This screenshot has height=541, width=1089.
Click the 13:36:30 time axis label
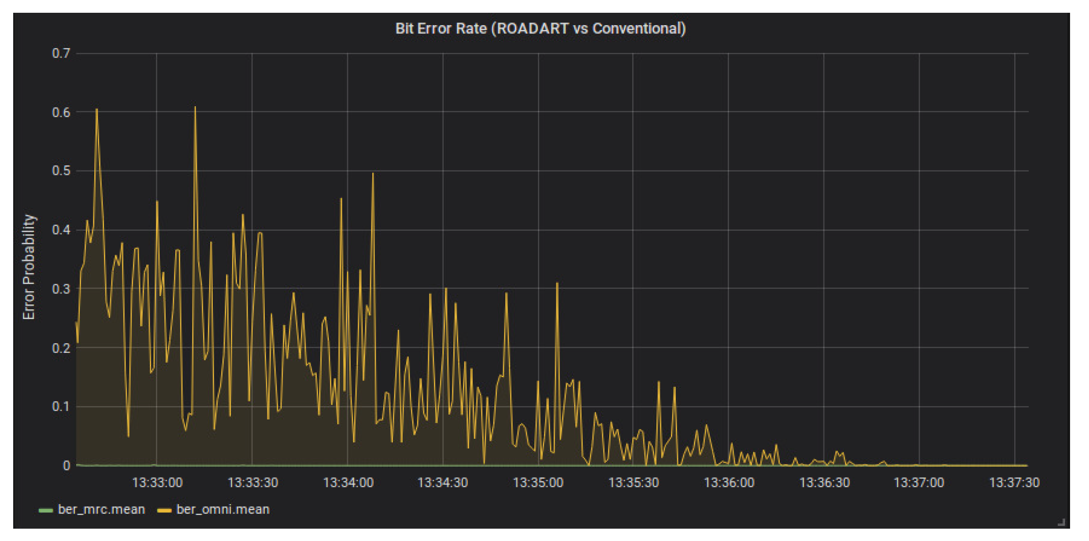(824, 482)
